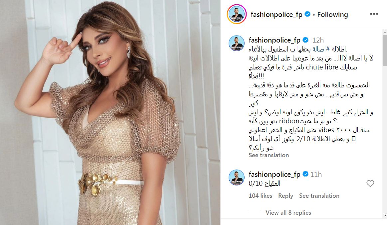Open fashionpolice_fp username in caption
Viewport: 387px width, 225px height.
[275, 40]
